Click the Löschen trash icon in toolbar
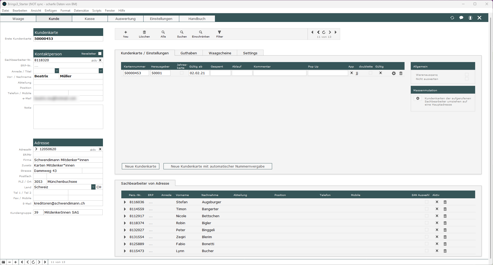493x265 pixels. click(144, 32)
